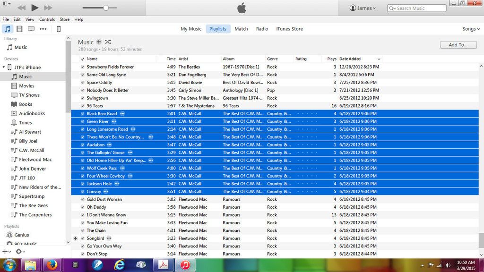Uncheck the Strawberry Fields Forever checkbox
This screenshot has width=484, height=272.
pyautogui.click(x=83, y=67)
